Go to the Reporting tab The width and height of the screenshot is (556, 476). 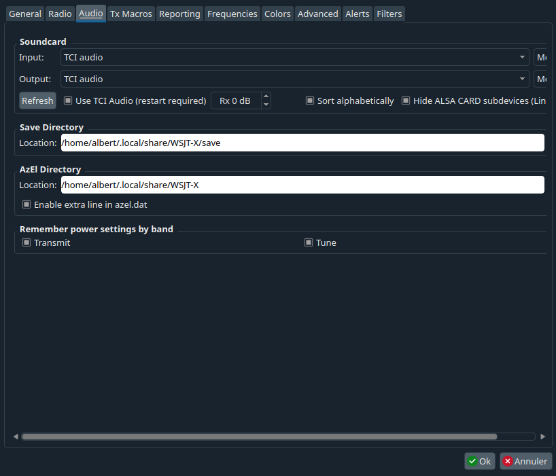[179, 14]
